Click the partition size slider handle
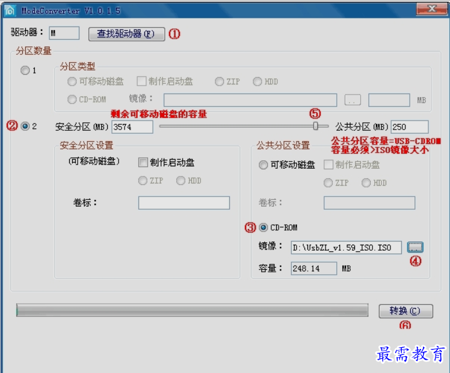Viewport: 450px width, 373px height. (x=316, y=126)
